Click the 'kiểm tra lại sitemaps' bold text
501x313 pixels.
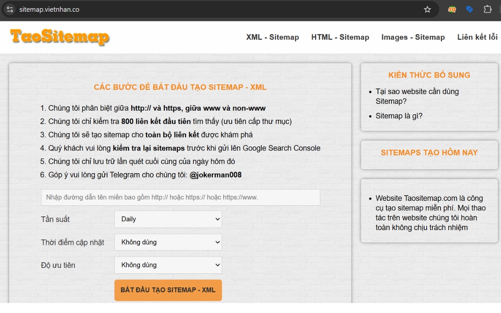149,148
